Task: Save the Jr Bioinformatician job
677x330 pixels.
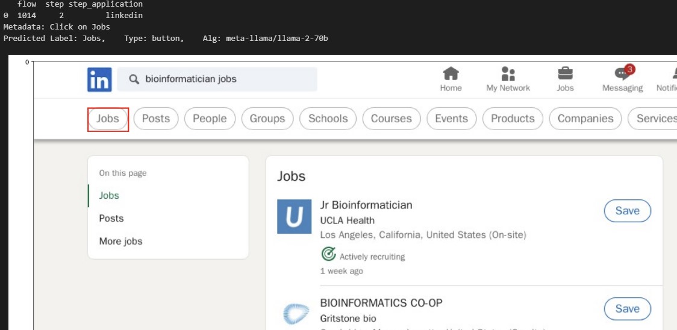Action: pos(627,211)
